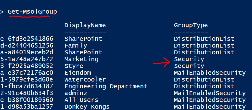Image resolution: width=252 pixels, height=110 pixels.
Task: Click DistributionList type in the Family row
Action: point(204,45)
